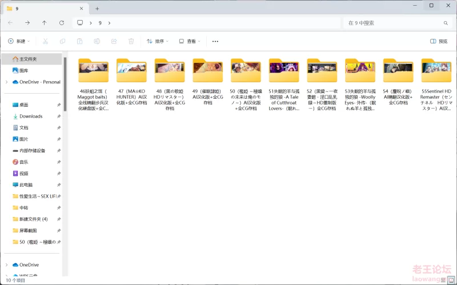The height and width of the screenshot is (285, 457).
Task: Open the 查看 view dropdown
Action: [x=190, y=41]
